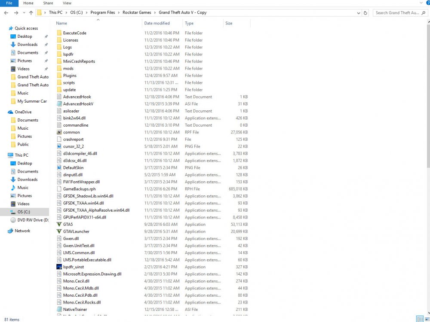Go up one folder level arrow
Screen dimensions: 430x322
coord(31,12)
